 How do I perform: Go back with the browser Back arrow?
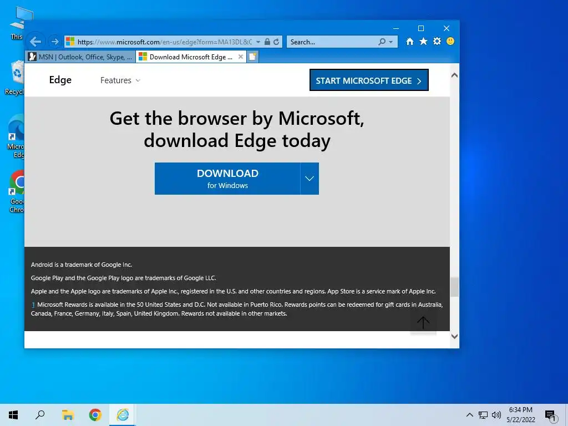click(x=35, y=42)
